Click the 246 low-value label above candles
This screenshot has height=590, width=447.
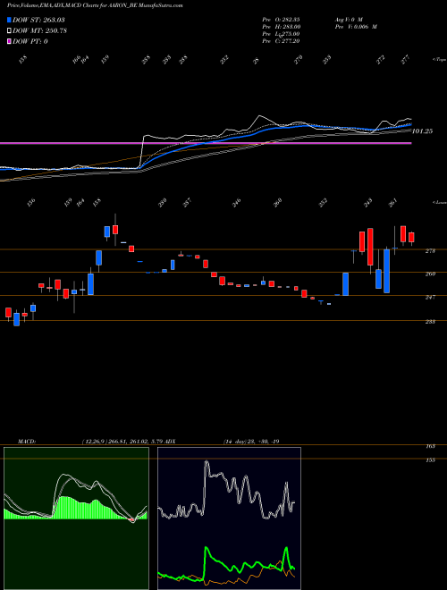236,203
